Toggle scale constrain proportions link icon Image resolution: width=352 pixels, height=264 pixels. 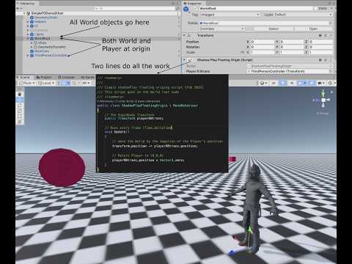point(242,52)
